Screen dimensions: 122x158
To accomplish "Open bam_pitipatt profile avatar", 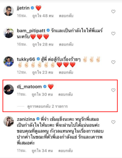I will tap(9, 33).
